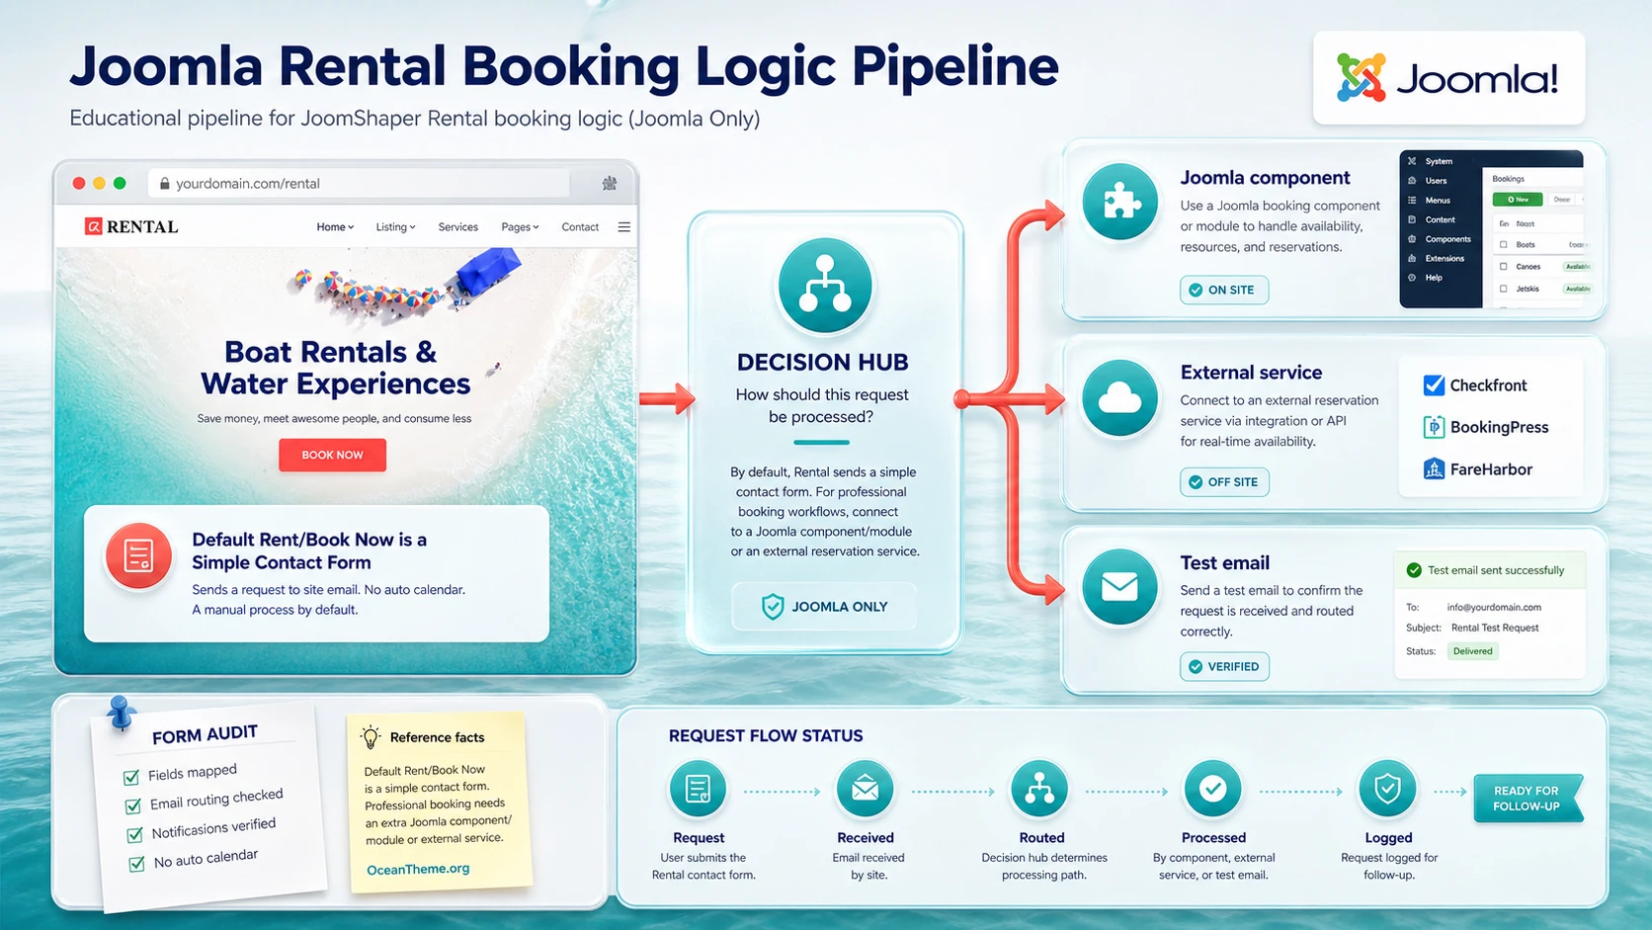Screen dimensions: 1652x930
Task: Click the FareHarbor logo icon
Action: coord(1434,468)
